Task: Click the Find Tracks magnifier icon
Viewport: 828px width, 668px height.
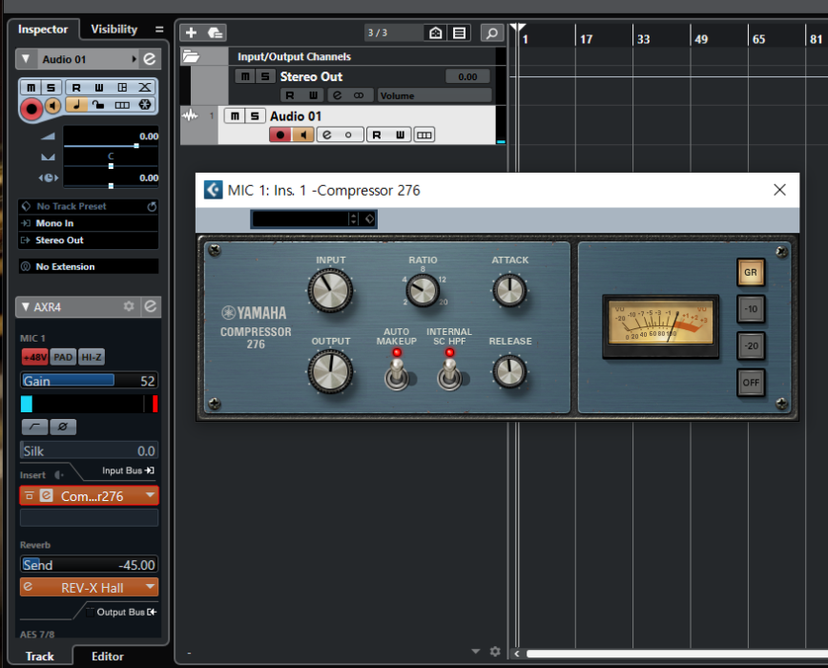Action: (491, 32)
